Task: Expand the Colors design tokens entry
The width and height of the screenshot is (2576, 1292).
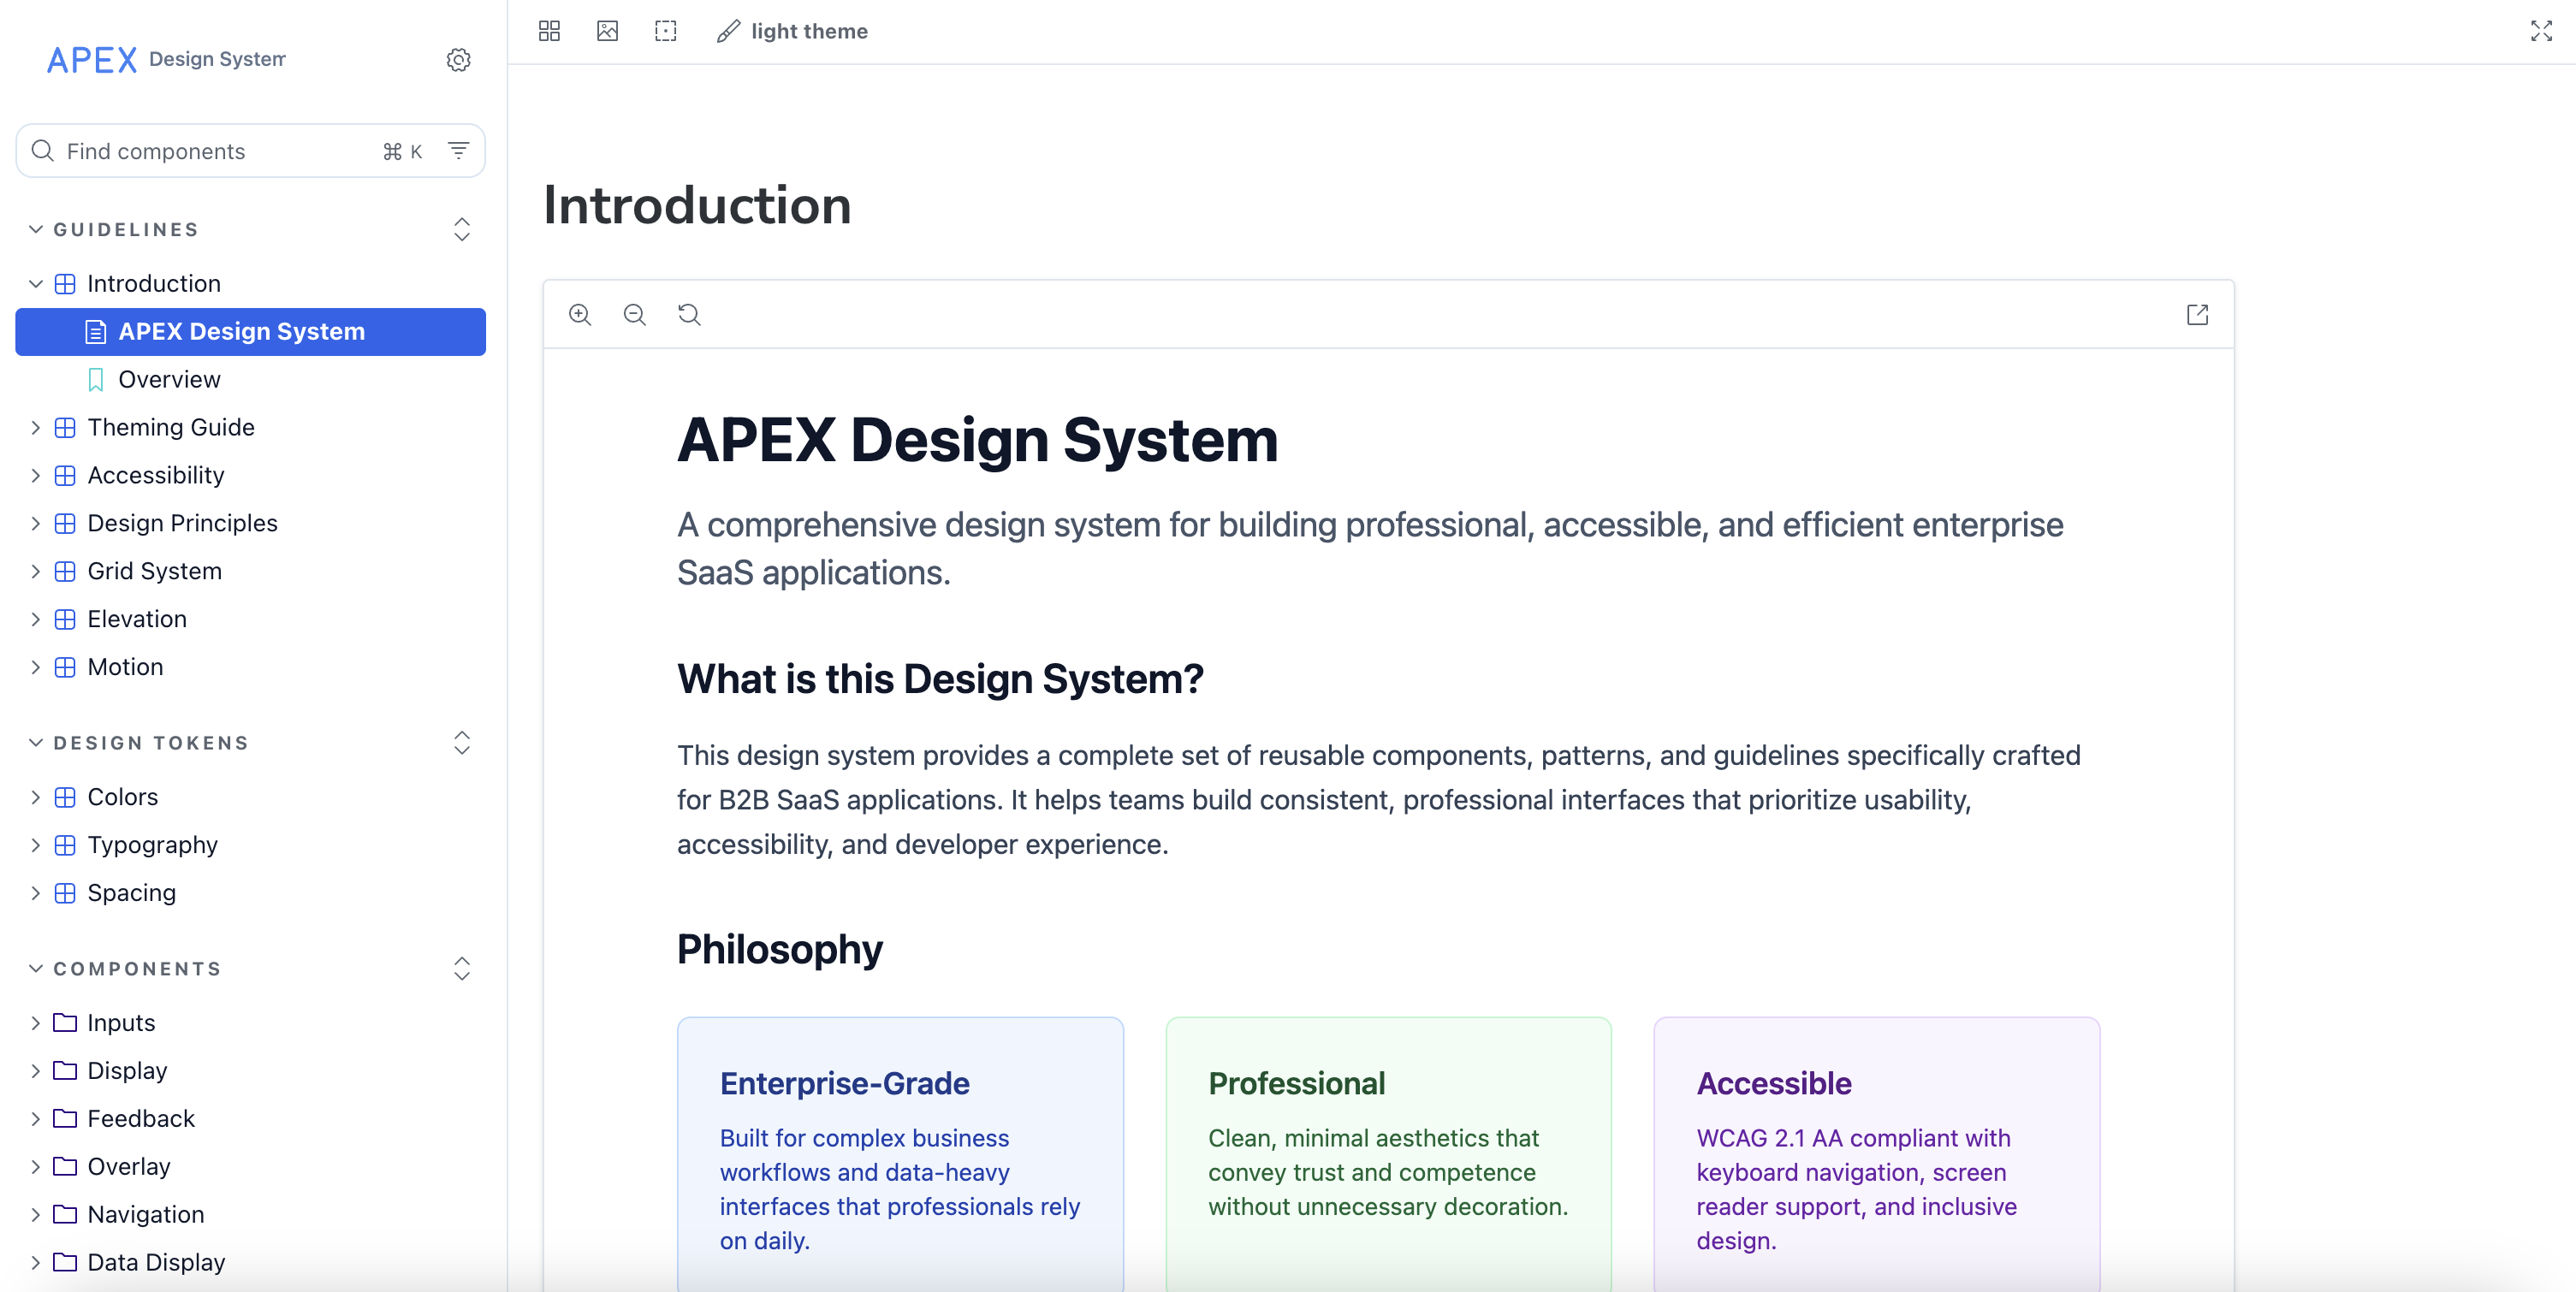Action: [36, 797]
